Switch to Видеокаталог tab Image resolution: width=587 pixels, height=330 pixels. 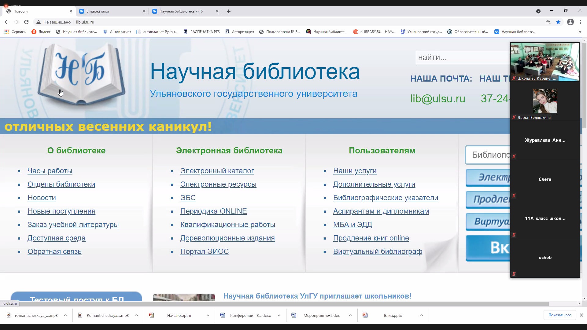point(112,11)
